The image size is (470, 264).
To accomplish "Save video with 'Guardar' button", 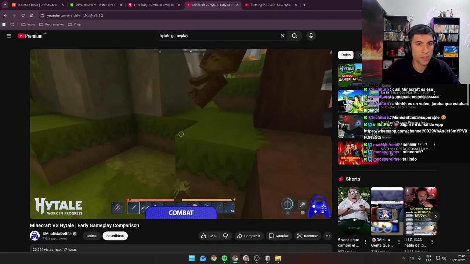I will tap(278, 236).
